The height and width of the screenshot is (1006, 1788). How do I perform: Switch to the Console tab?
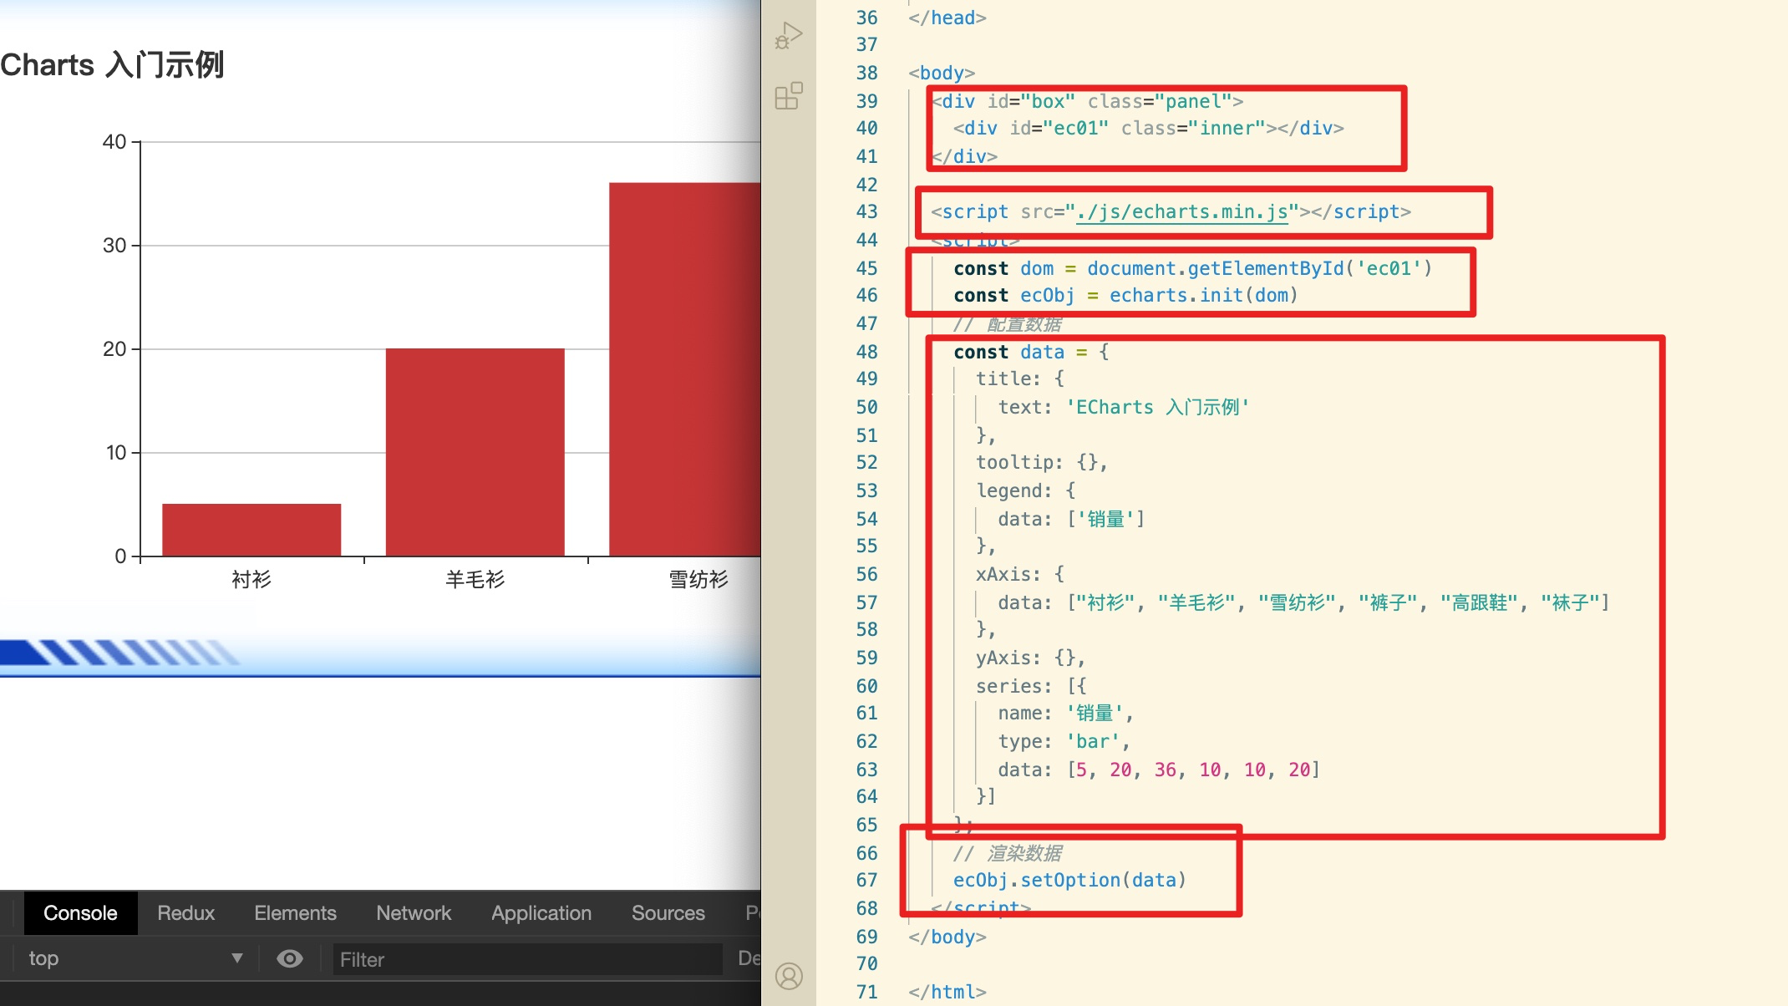click(80, 913)
